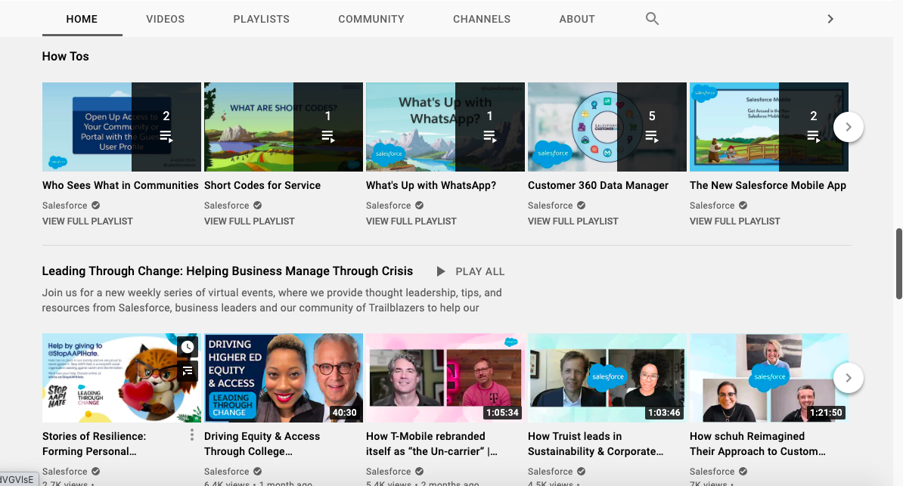Click playlist icon on Customer 360 thumbnail
The width and height of the screenshot is (903, 486).
pyautogui.click(x=651, y=137)
